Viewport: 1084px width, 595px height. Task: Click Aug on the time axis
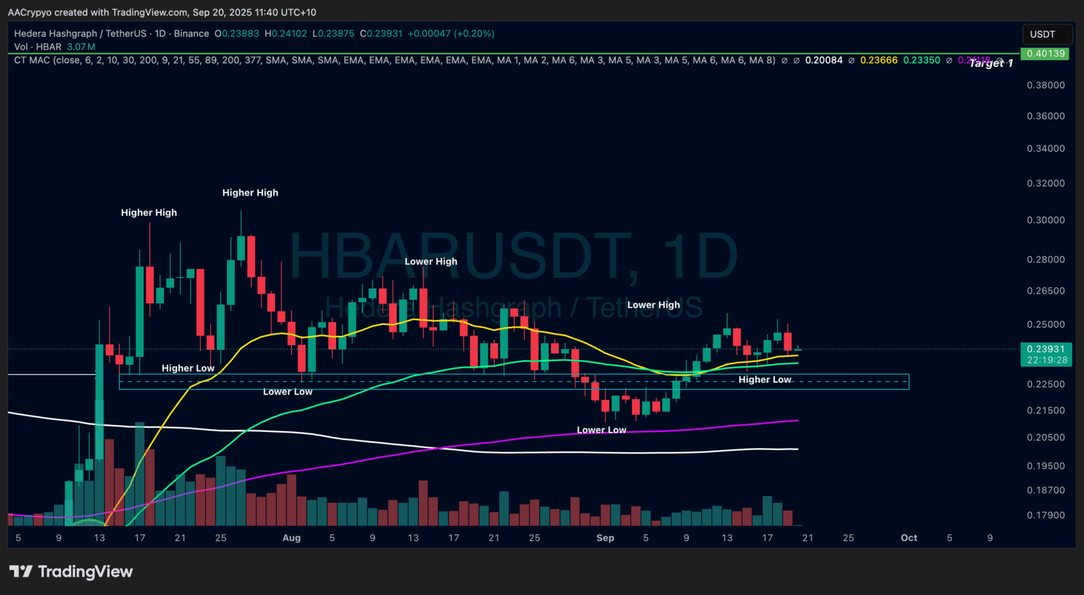[x=291, y=538]
